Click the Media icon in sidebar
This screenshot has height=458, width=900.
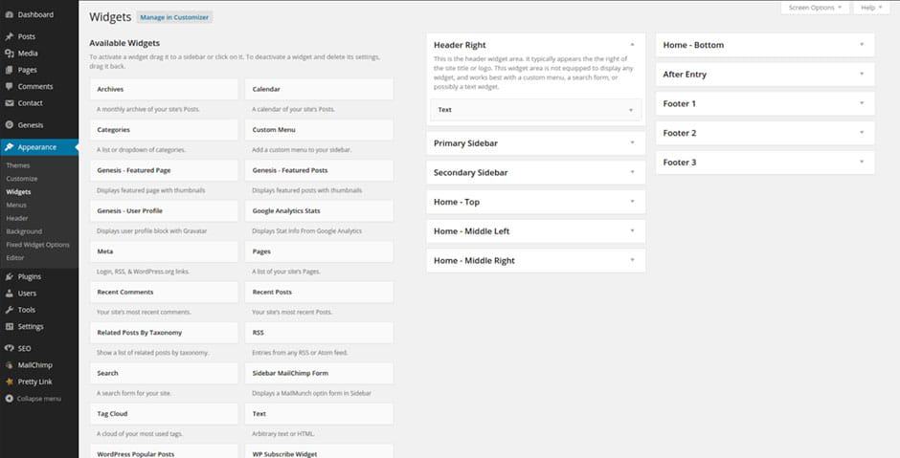tap(10, 54)
